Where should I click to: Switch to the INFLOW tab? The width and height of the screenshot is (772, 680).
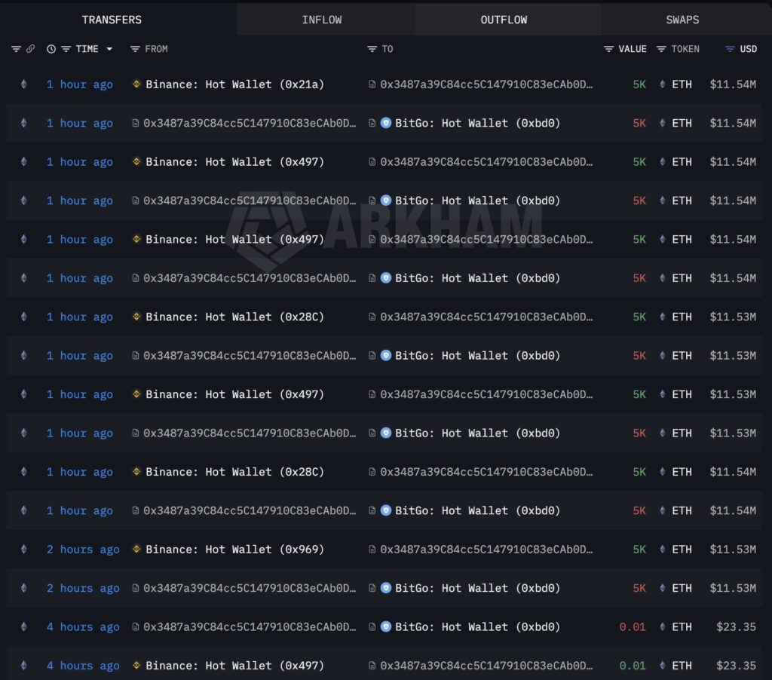tap(323, 20)
